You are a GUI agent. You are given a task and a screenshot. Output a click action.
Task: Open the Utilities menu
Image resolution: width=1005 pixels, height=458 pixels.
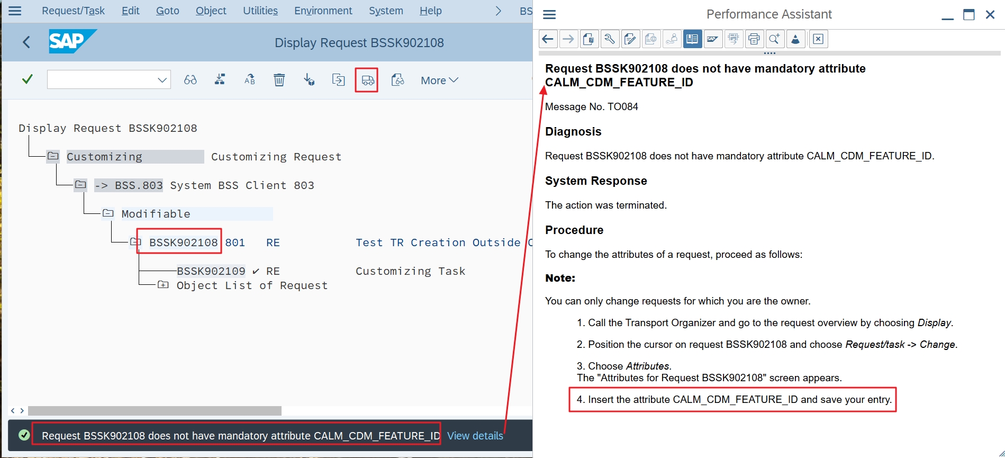tap(260, 11)
